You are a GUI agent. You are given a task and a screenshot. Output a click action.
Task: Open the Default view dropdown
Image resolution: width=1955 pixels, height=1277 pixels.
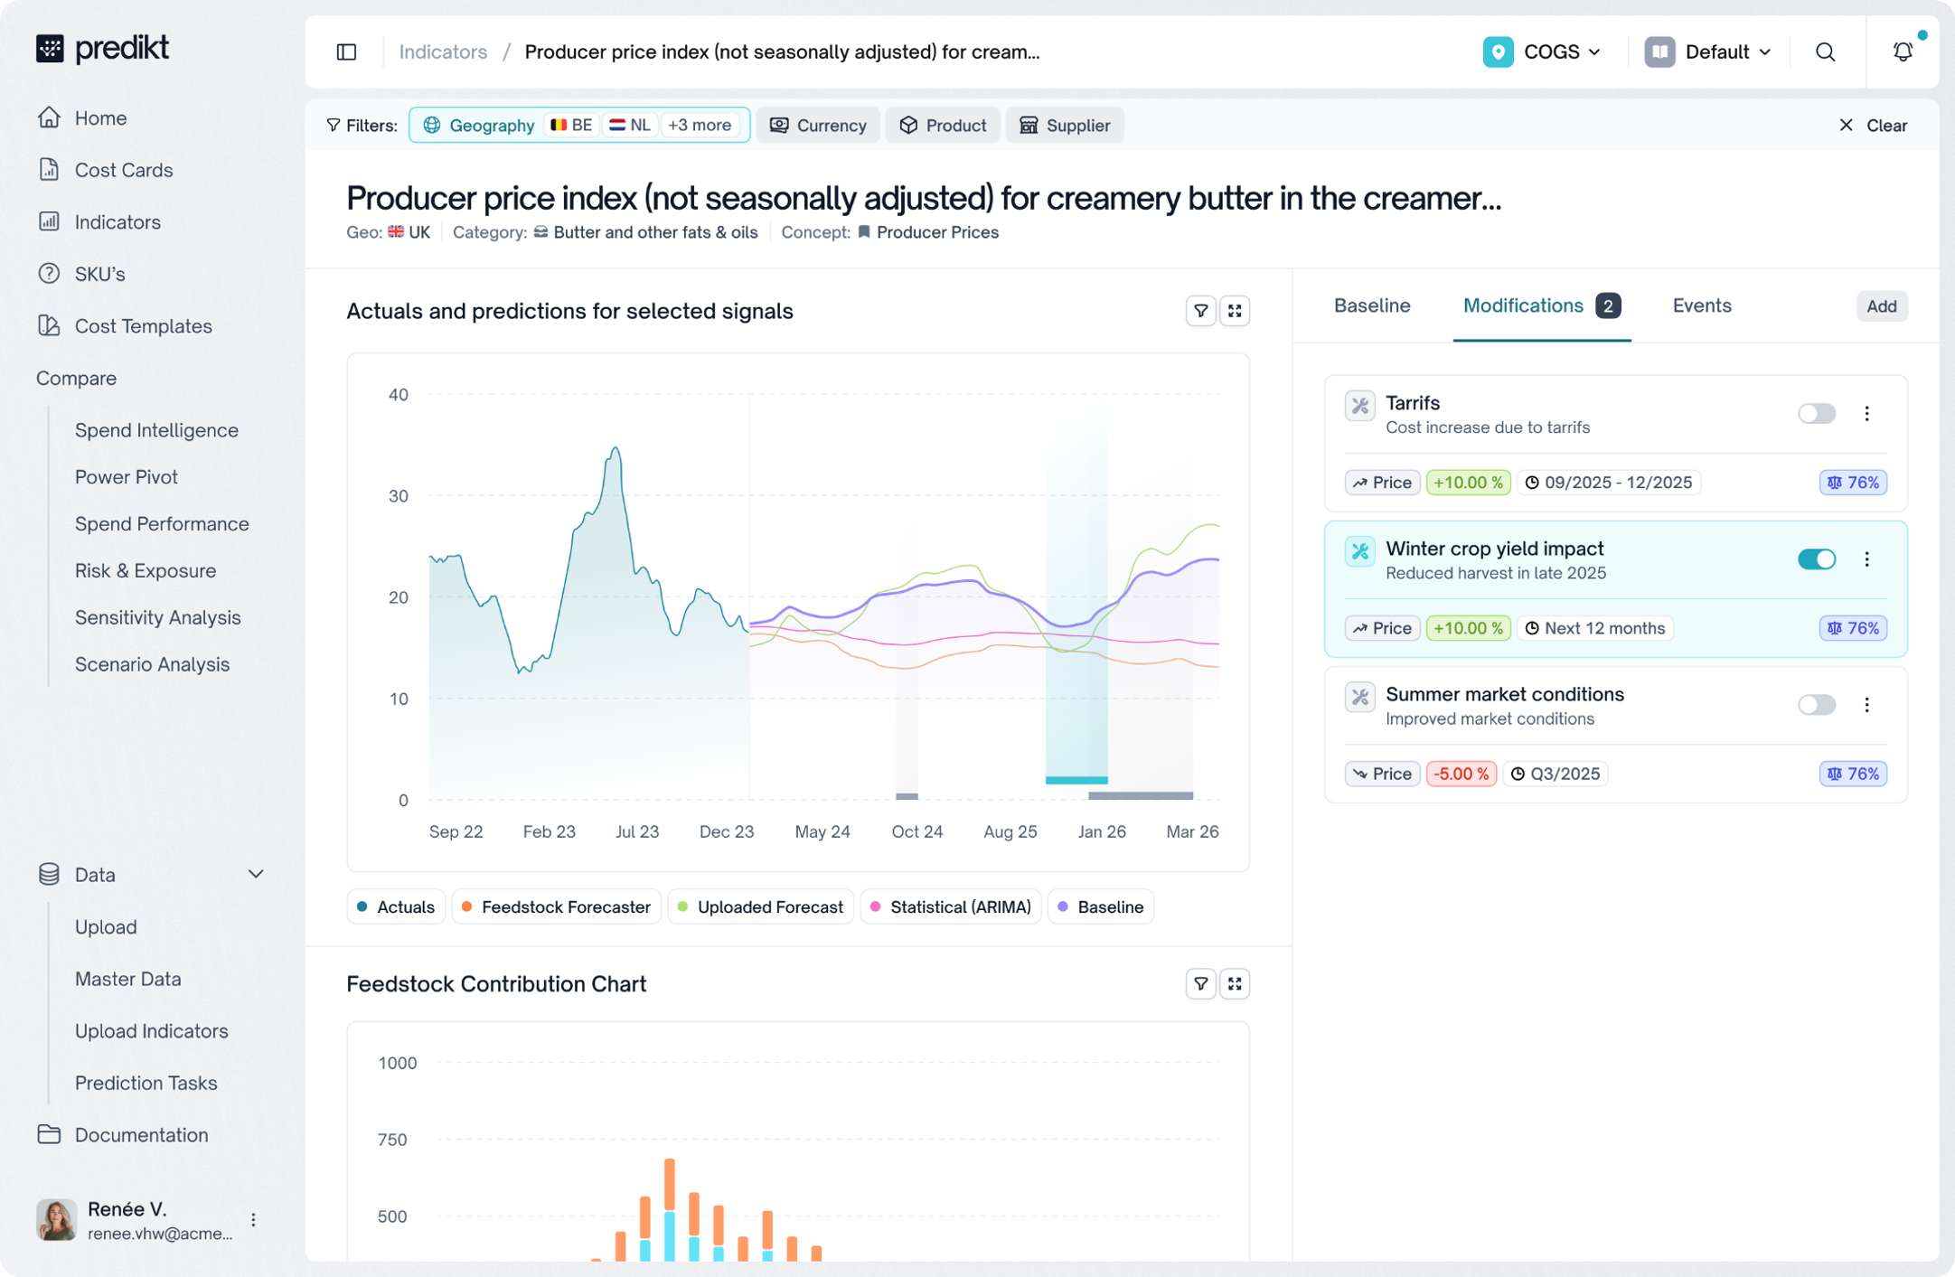[x=1708, y=52]
